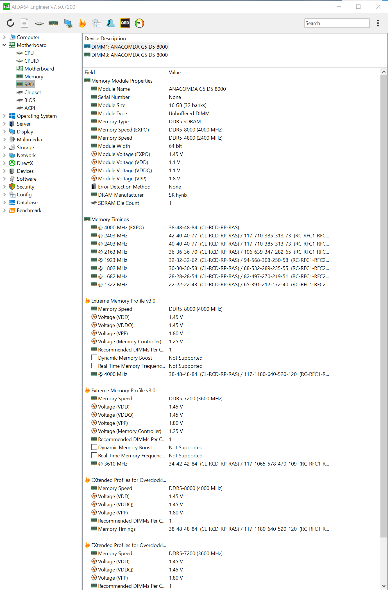The image size is (388, 590).
Task: Click the vertical scrollbar thumb
Action: tap(384, 306)
